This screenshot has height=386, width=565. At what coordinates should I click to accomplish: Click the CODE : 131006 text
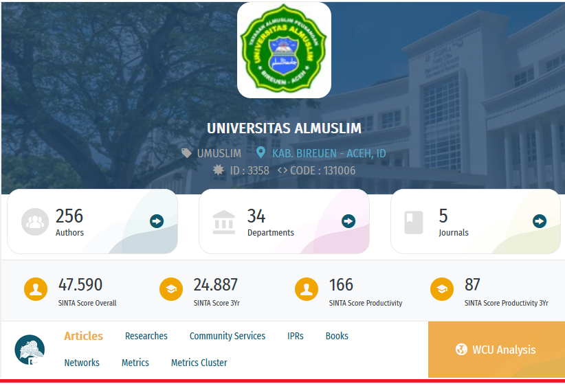coord(323,170)
